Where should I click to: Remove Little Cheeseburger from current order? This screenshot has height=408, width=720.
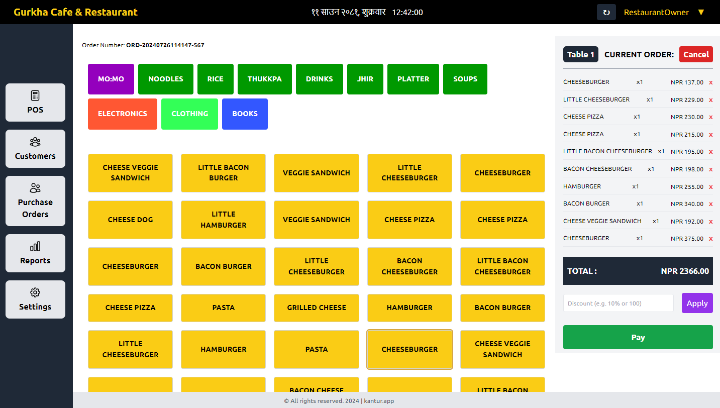coord(711,100)
